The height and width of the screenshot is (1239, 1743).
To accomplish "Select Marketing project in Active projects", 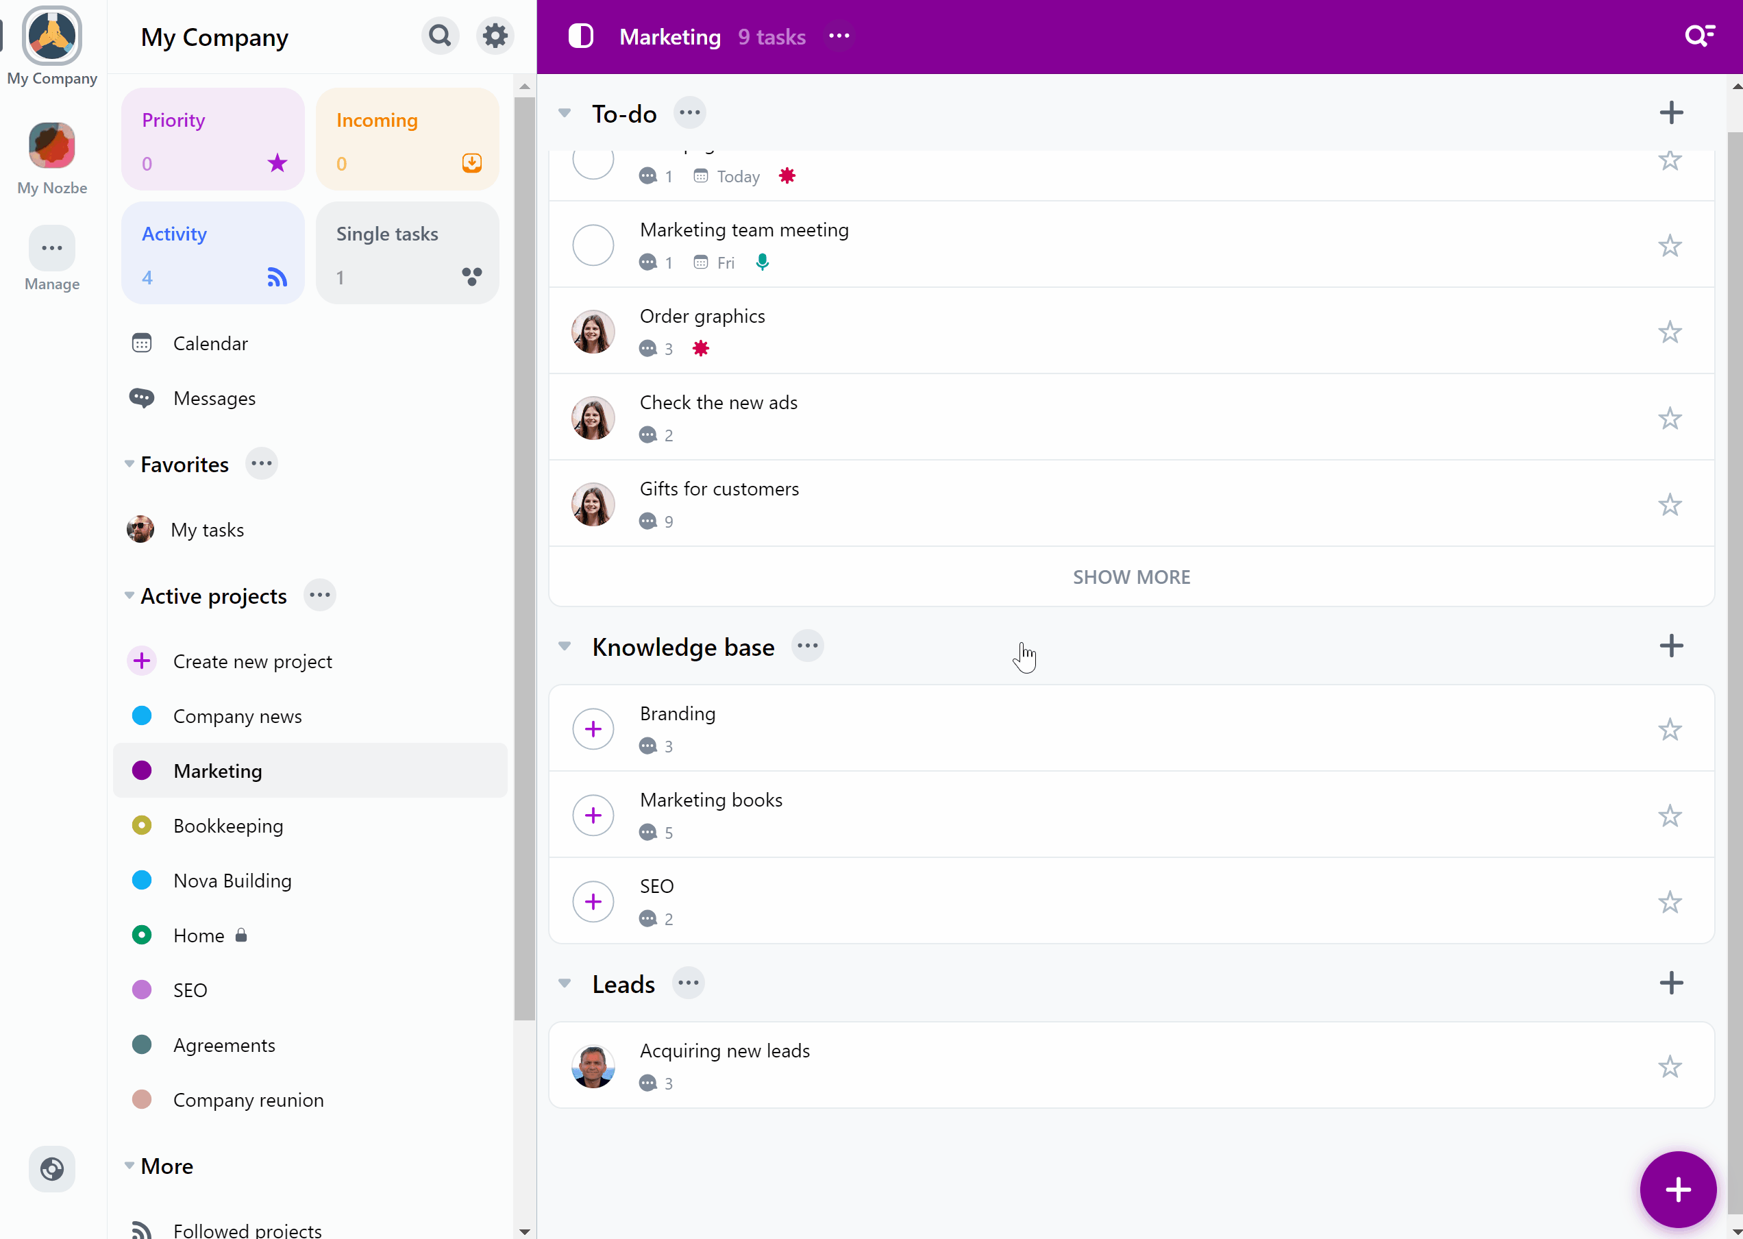I will pos(217,771).
